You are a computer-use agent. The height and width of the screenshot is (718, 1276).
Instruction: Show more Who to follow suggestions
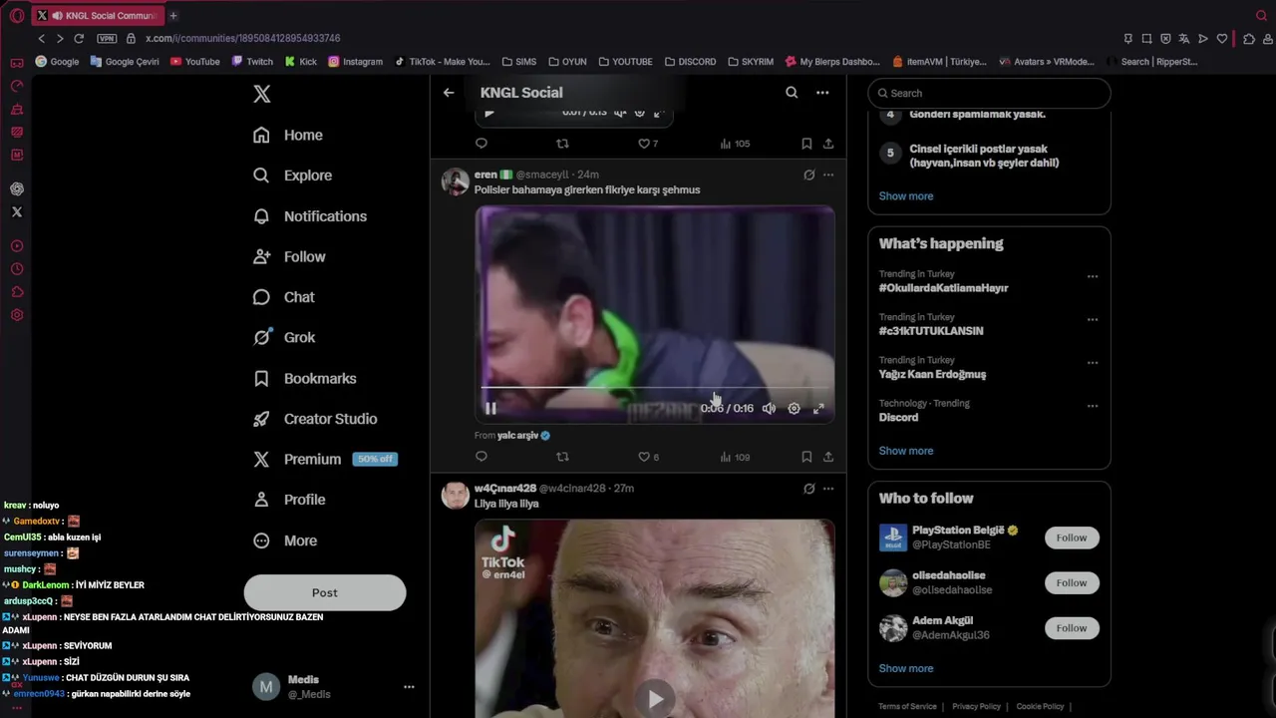coord(906,668)
